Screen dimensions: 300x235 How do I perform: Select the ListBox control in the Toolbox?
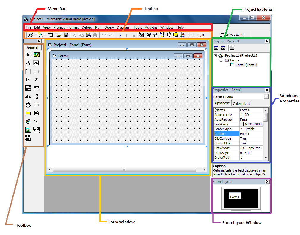pyautogui.click(x=36, y=88)
